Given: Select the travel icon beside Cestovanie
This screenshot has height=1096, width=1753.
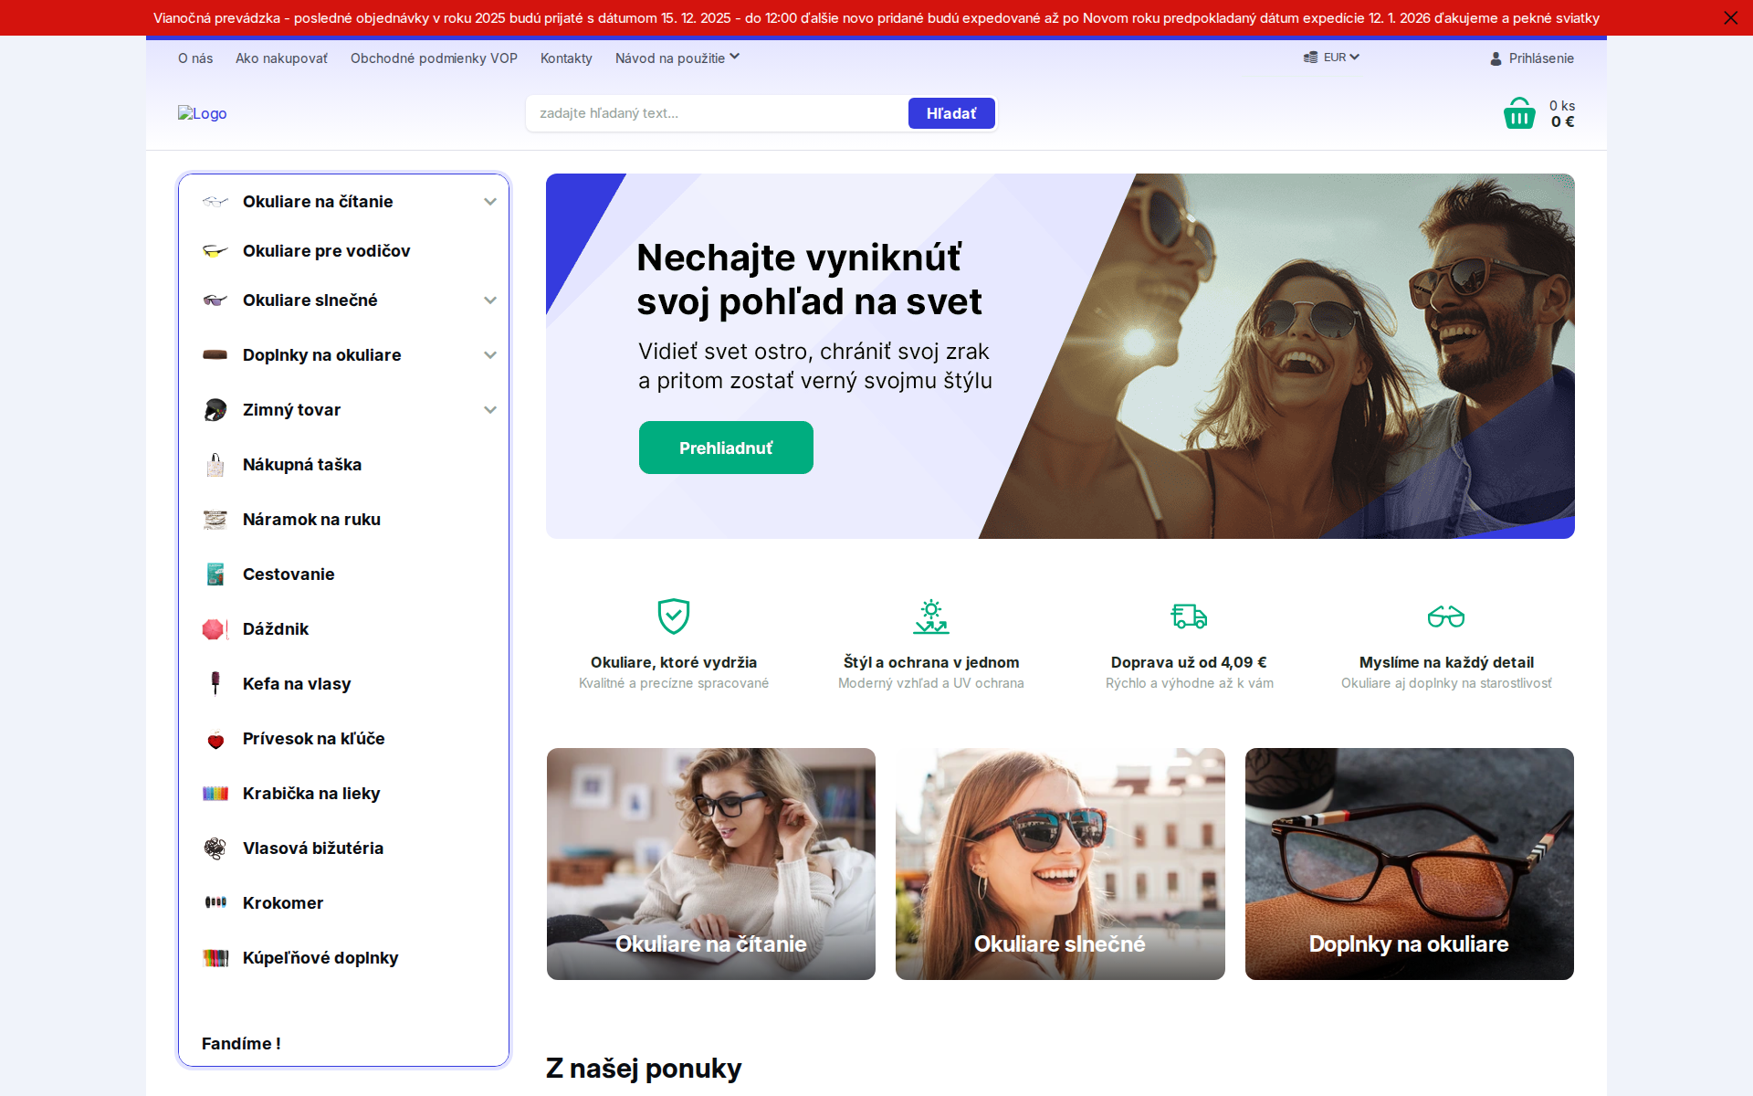Looking at the screenshot, I should [x=215, y=574].
